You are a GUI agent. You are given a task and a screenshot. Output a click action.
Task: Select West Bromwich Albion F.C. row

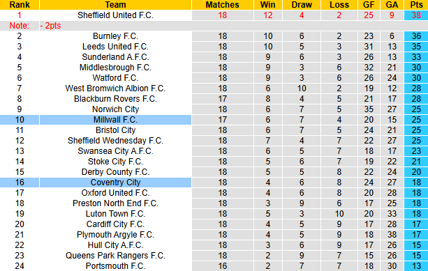214,88
